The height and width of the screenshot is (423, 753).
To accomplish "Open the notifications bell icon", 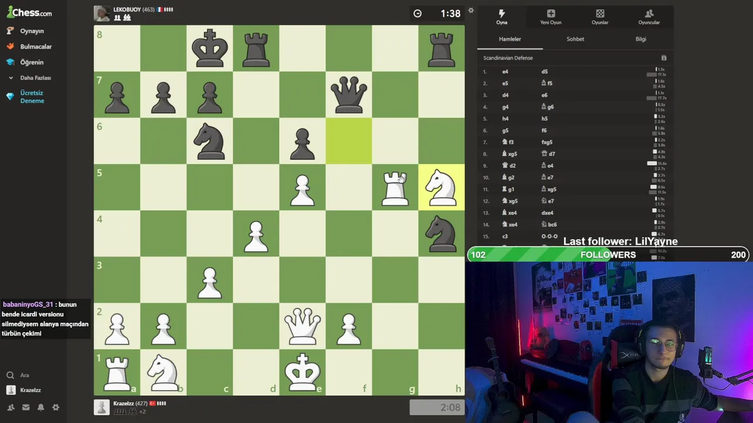I will pos(41,407).
